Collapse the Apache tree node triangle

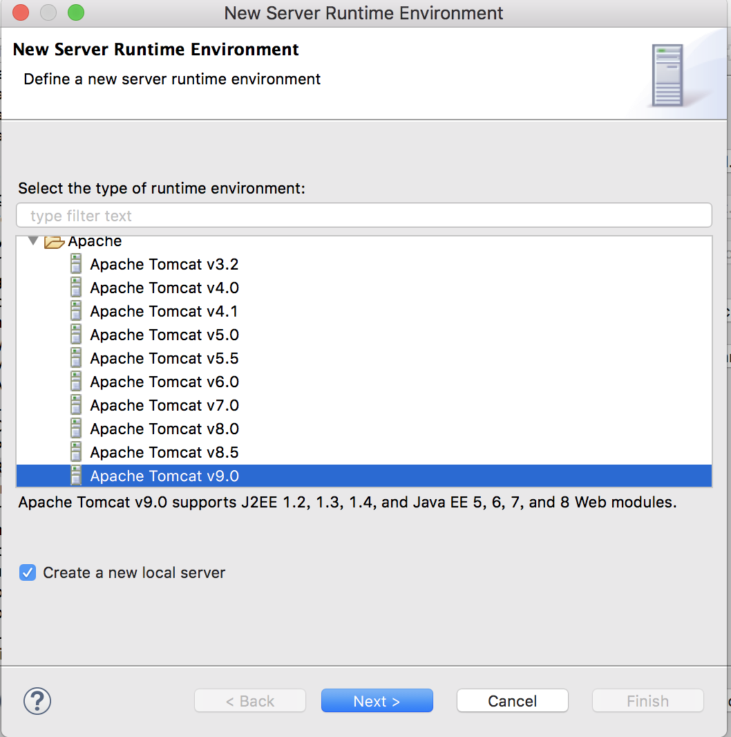[33, 241]
